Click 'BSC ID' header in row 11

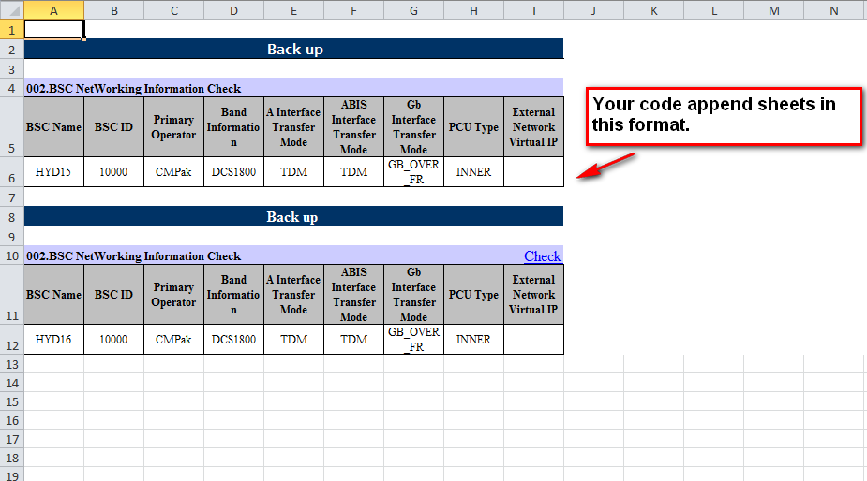coord(114,295)
